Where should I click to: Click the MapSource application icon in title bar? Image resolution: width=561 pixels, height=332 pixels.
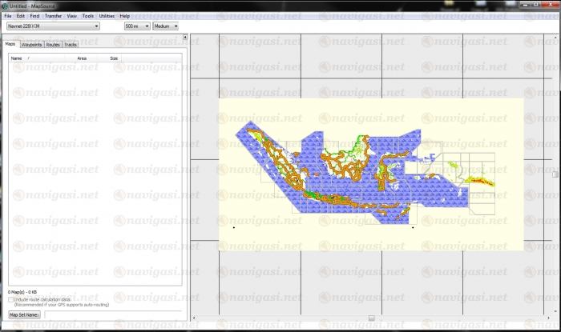tap(5, 5)
